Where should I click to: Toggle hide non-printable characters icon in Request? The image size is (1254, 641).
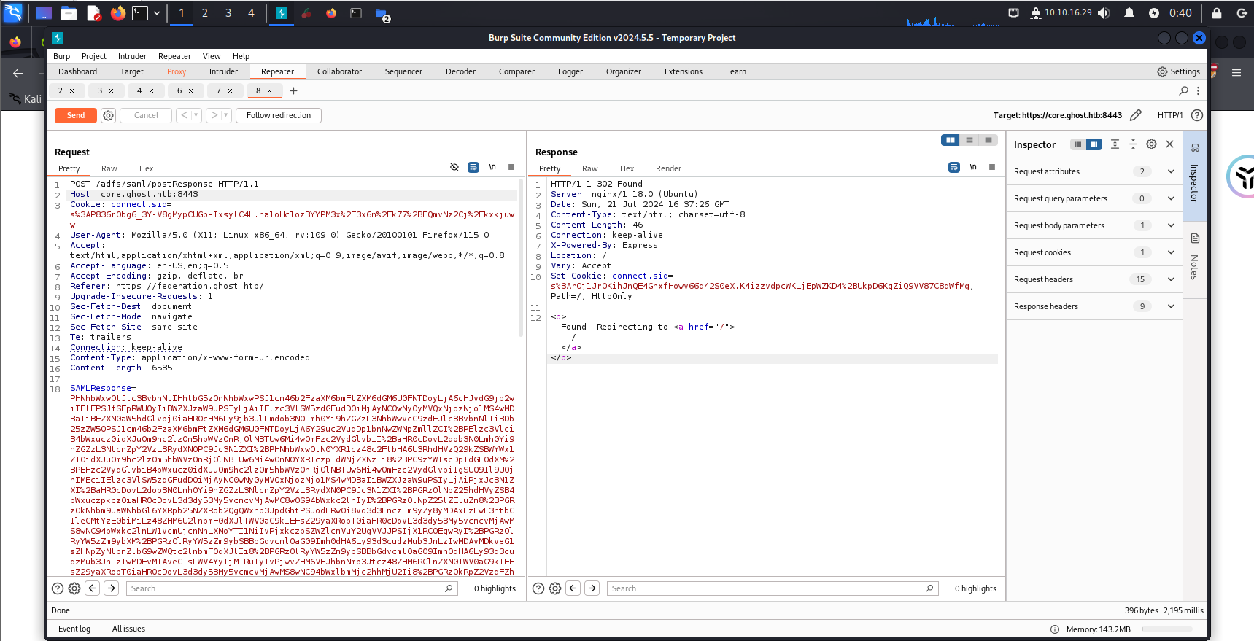[x=454, y=168]
